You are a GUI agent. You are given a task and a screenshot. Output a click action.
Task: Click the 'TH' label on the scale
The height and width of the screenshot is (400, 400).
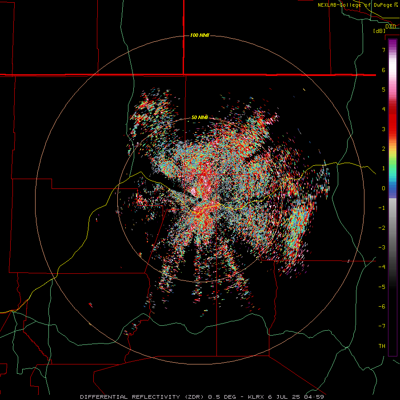pos(382,346)
